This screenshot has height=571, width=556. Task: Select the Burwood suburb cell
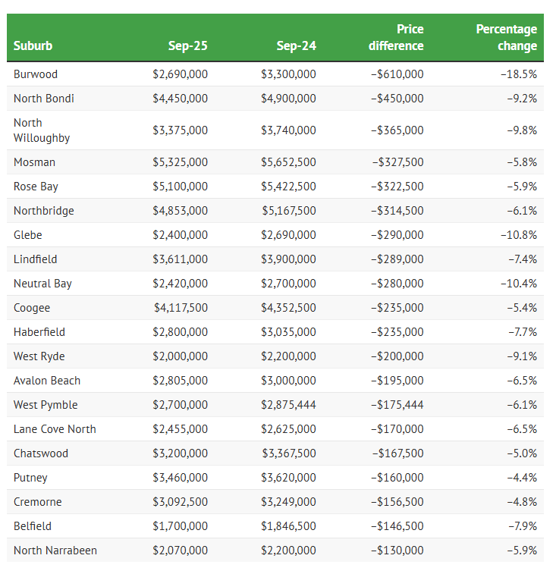(36, 74)
